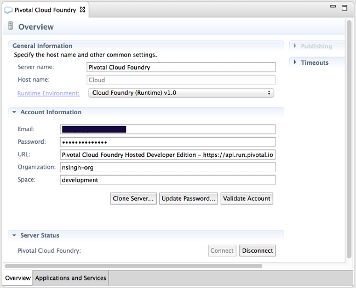Click the cloud icon on Pivotal Cloud Foundry tab
Screen dimensions: 356x288
[x=8, y=10]
